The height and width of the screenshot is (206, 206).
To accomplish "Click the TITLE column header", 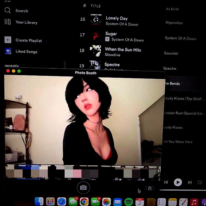I will point(95,6).
